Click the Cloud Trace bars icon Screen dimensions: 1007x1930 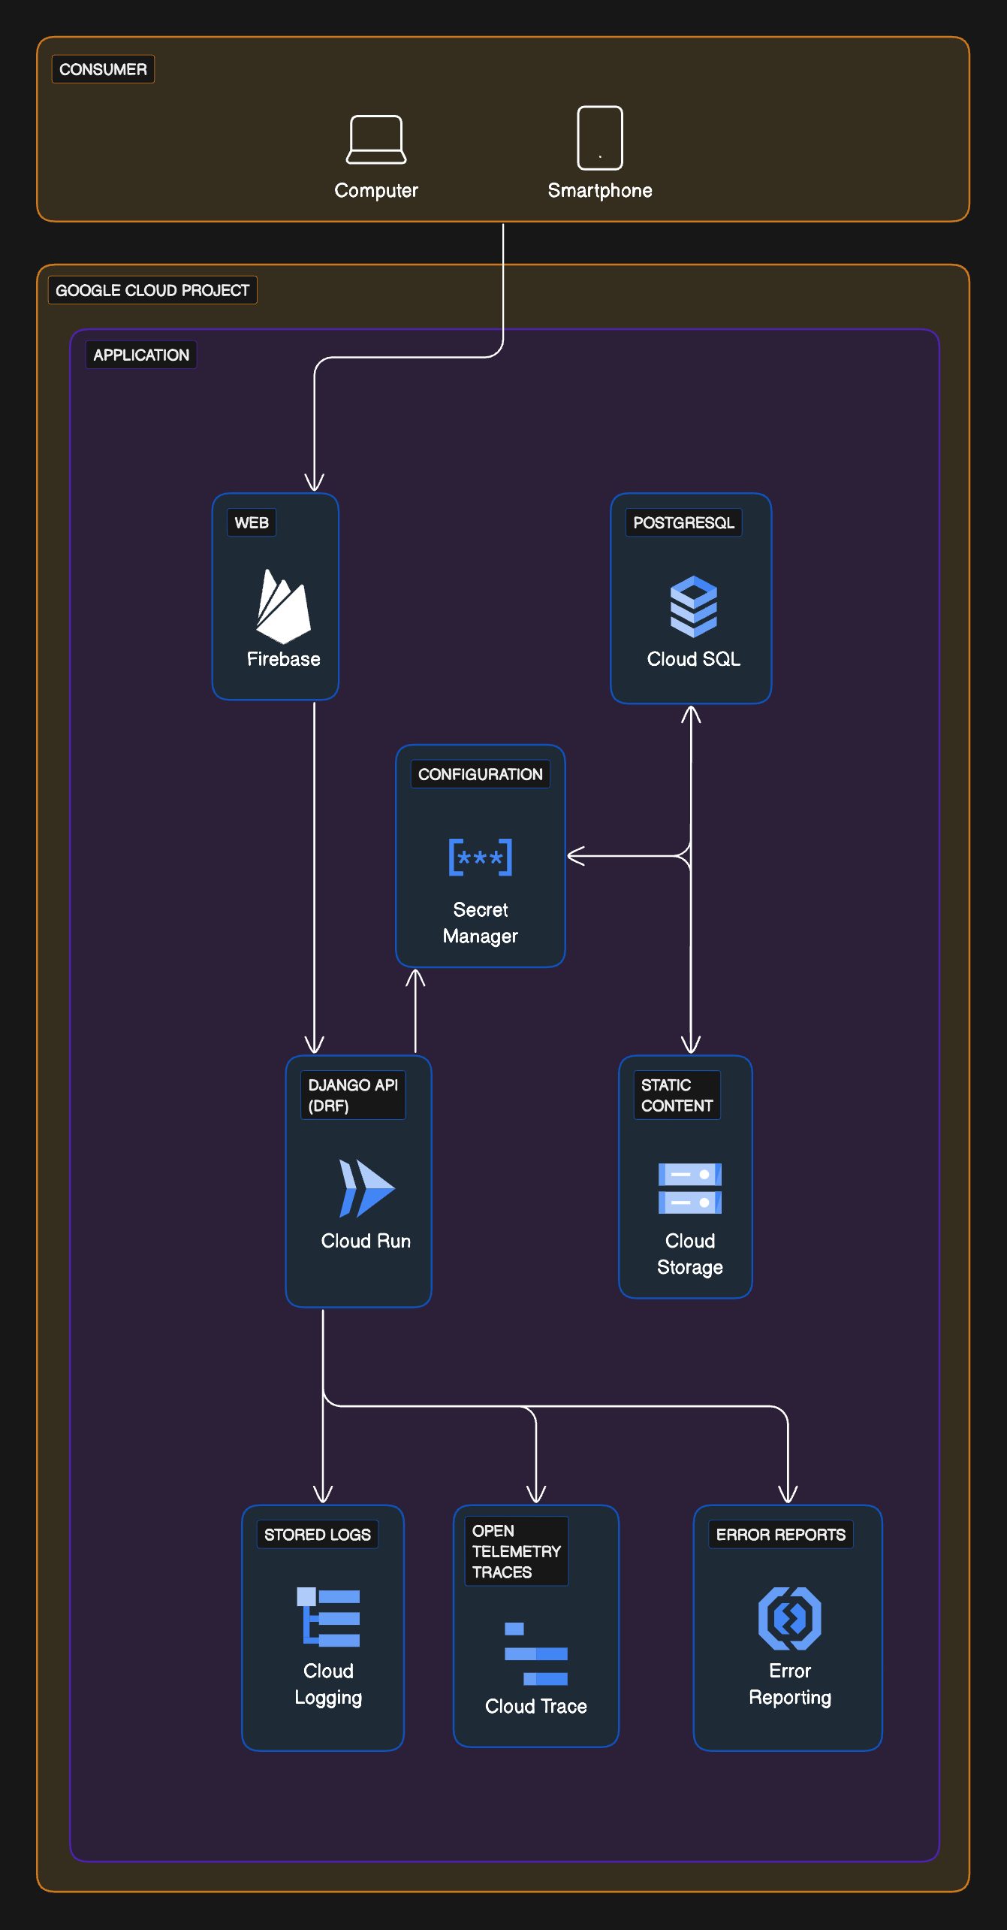536,1653
